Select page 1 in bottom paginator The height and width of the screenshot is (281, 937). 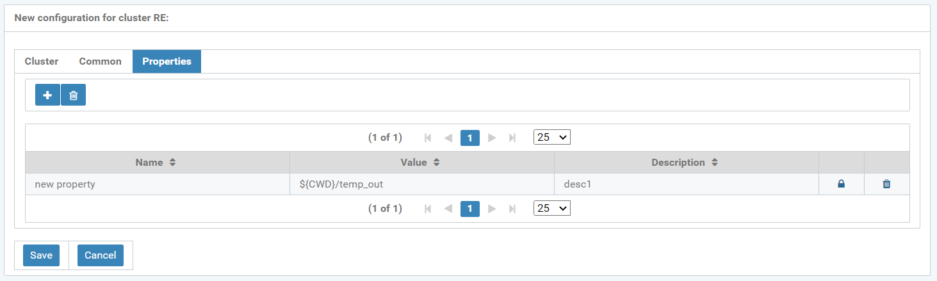pos(470,209)
